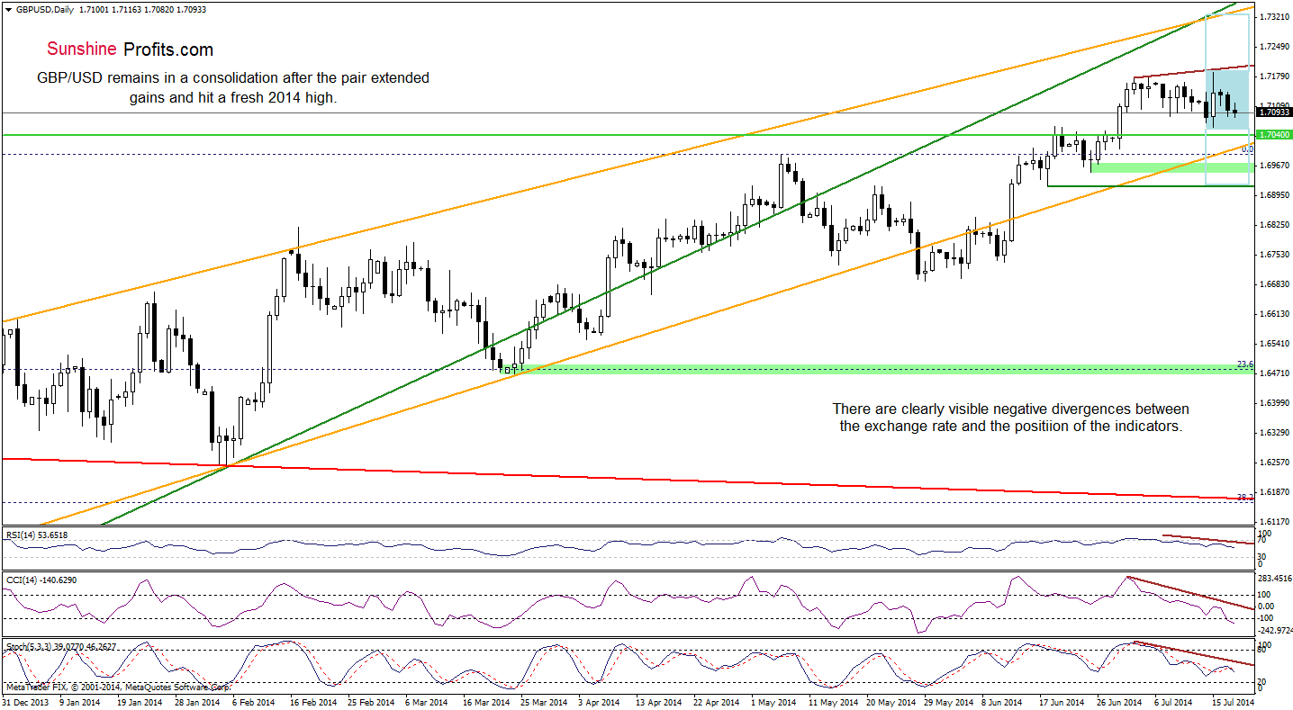Click the CCI scale value 0.00
1293x710 pixels.
1268,607
